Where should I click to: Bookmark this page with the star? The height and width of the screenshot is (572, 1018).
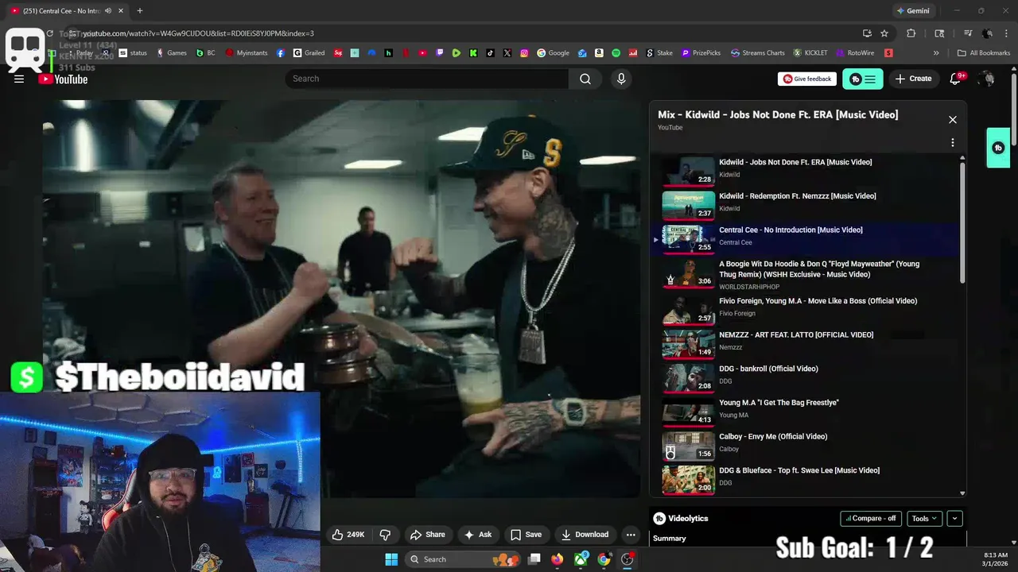[884, 33]
